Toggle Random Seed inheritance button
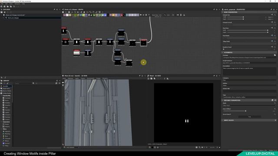The image size is (278, 156). tap(272, 47)
